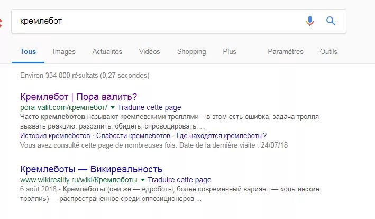Open the Actualités tab

[107, 52]
